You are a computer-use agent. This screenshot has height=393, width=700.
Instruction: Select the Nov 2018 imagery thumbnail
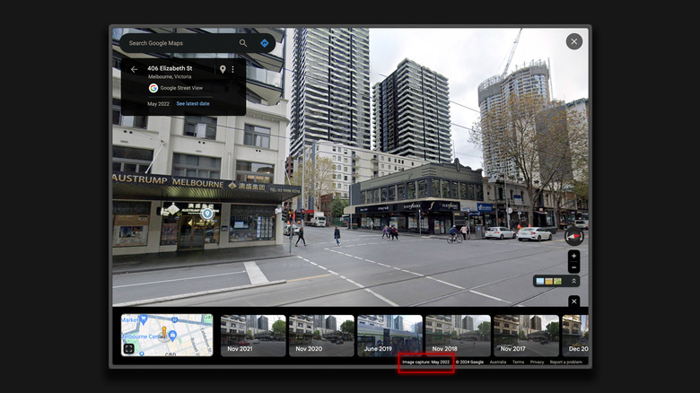coord(458,336)
